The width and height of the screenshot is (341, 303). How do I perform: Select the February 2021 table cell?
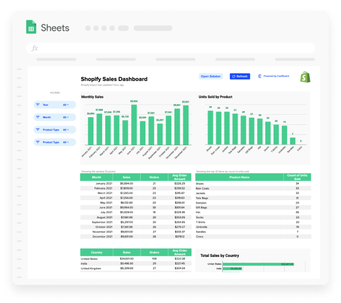click(103, 188)
